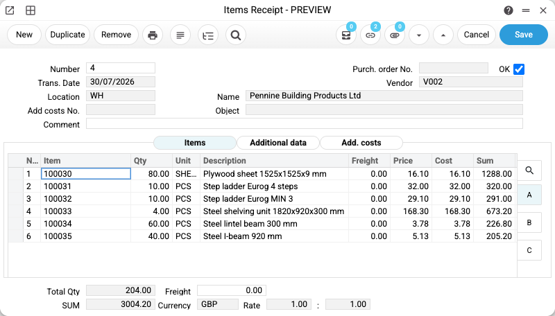The width and height of the screenshot is (555, 316).
Task: Click the Trans. Date field
Action: point(121,82)
